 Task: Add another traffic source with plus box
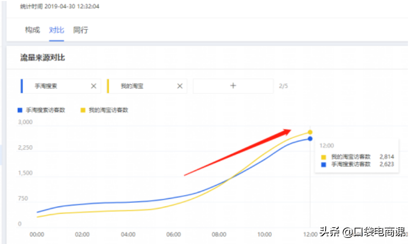233,86
